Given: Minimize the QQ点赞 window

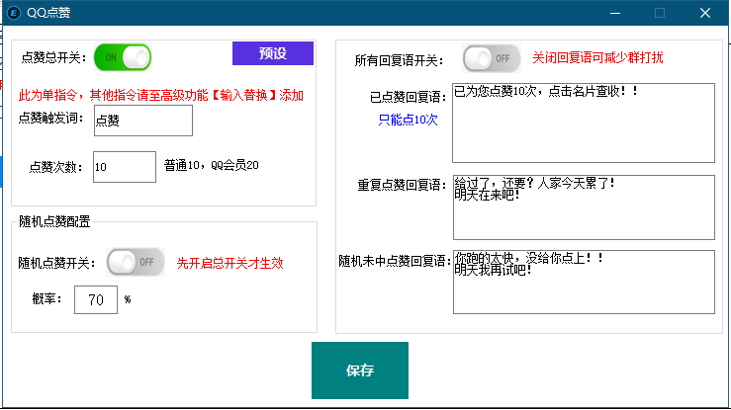Looking at the screenshot, I should pos(614,13).
